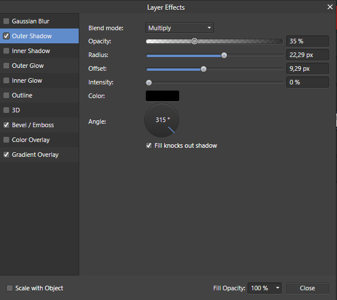Viewport: 337px width, 300px height.
Task: Enable the Gaussian Blur checkbox
Action: [x=6, y=21]
